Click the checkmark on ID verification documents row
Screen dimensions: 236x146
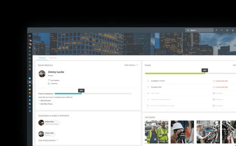click(x=214, y=106)
